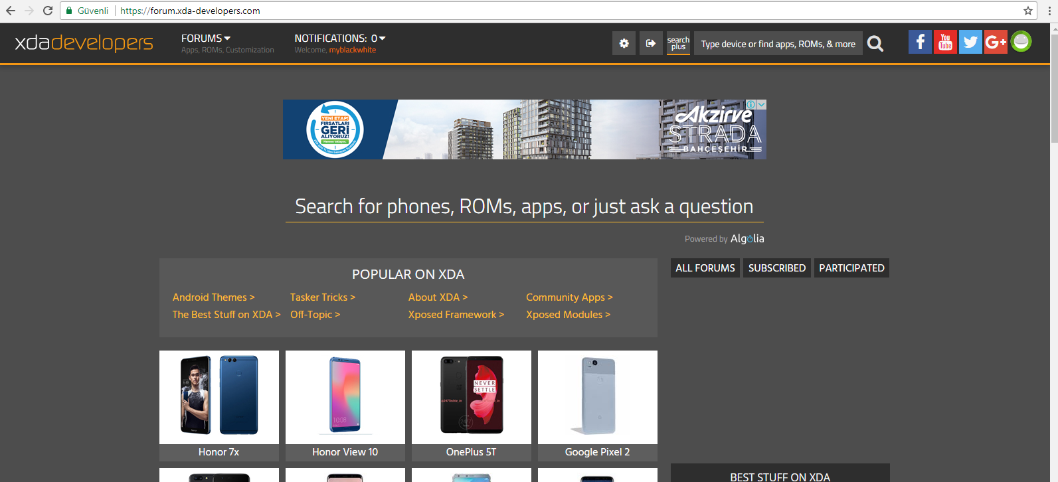
Task: Go back using the browser back arrow
Action: [x=11, y=11]
